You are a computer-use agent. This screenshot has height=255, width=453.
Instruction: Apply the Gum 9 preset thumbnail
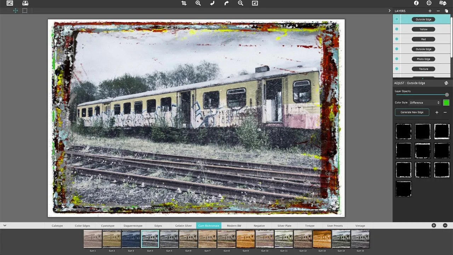246,239
